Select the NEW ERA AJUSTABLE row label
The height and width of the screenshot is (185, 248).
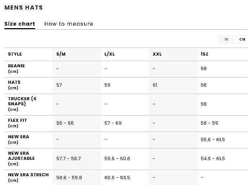[x=21, y=158]
